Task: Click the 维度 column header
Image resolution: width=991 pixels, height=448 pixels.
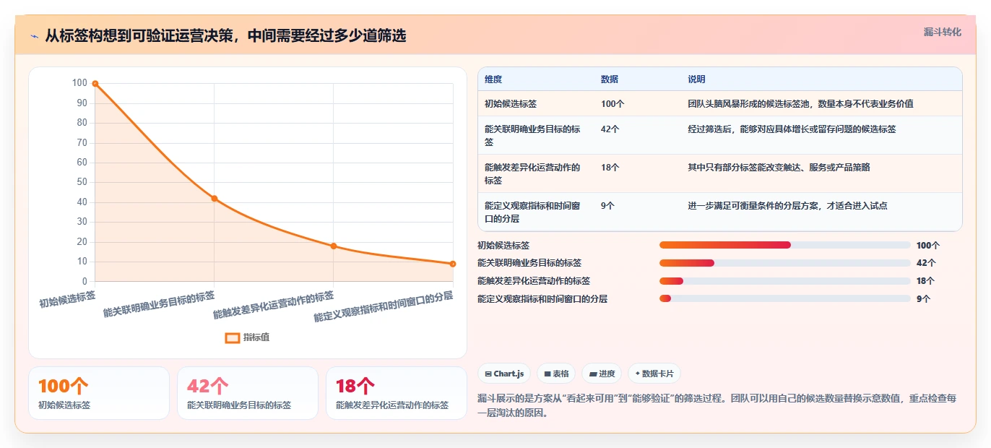Action: point(493,79)
